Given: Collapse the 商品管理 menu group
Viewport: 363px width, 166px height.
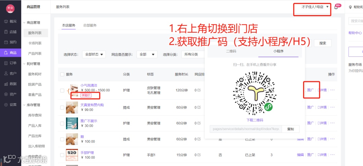Looking at the screenshot, I should (x=32, y=23).
